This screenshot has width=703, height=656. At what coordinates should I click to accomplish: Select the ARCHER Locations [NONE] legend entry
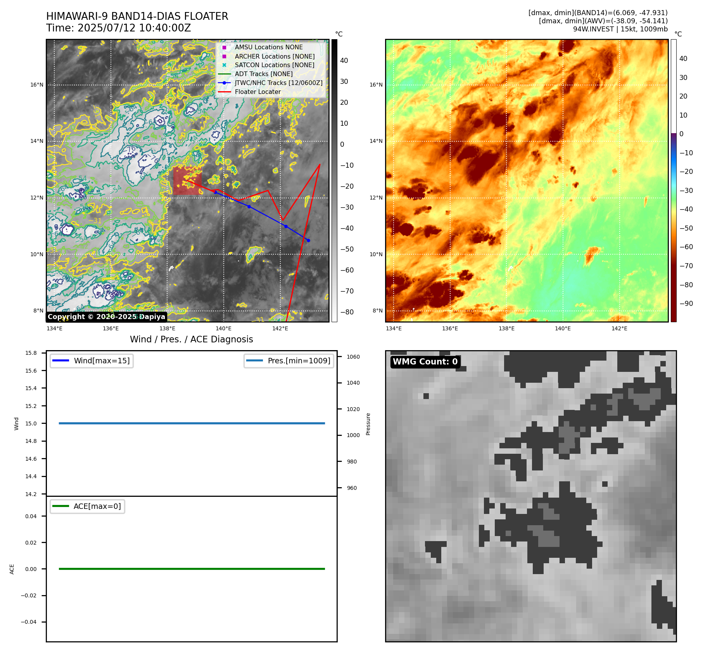click(x=275, y=56)
